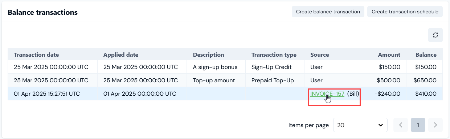The width and height of the screenshot is (450, 139).
Task: Select the -$240.00 amount cell
Action: [387, 94]
